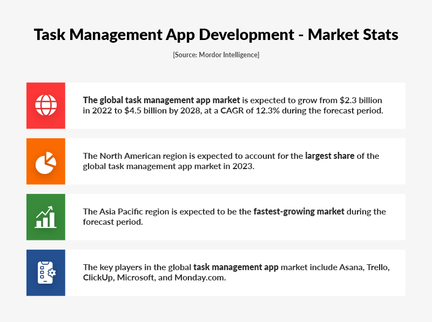Click the growth bar chart icon on green tile
Screen dimensions: 432x322
coord(46,217)
